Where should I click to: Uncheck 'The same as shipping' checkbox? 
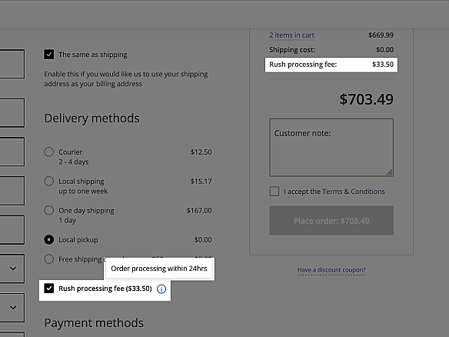pyautogui.click(x=49, y=55)
